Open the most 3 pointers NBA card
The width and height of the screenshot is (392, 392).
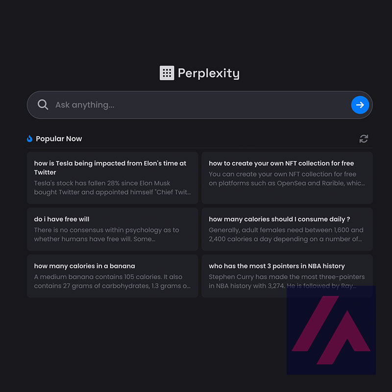click(287, 276)
